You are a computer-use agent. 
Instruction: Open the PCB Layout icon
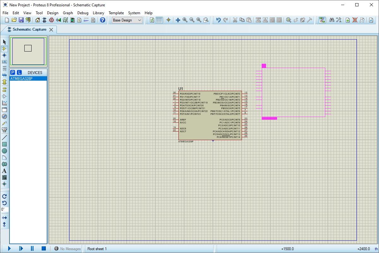51,20
